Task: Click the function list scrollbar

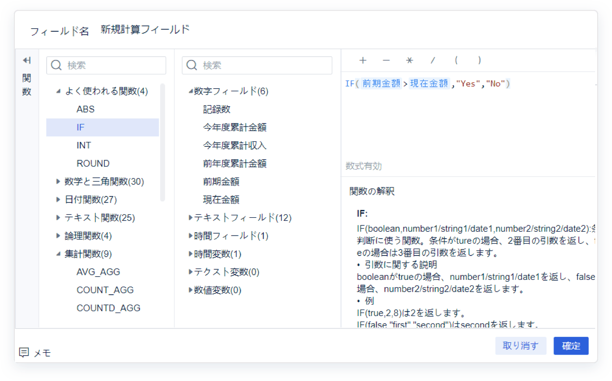Action: [x=162, y=143]
